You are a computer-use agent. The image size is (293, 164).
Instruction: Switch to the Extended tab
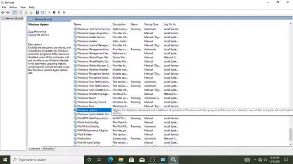click(x=35, y=149)
